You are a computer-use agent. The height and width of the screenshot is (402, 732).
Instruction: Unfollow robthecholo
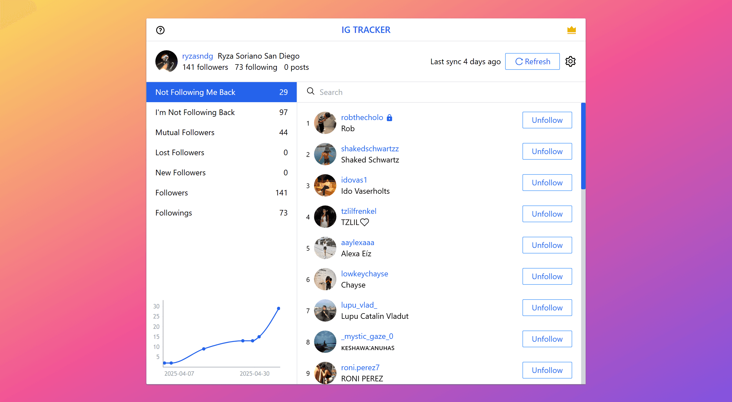(547, 120)
